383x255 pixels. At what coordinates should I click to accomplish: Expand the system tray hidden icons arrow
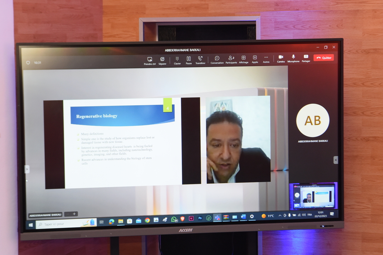click(280, 216)
